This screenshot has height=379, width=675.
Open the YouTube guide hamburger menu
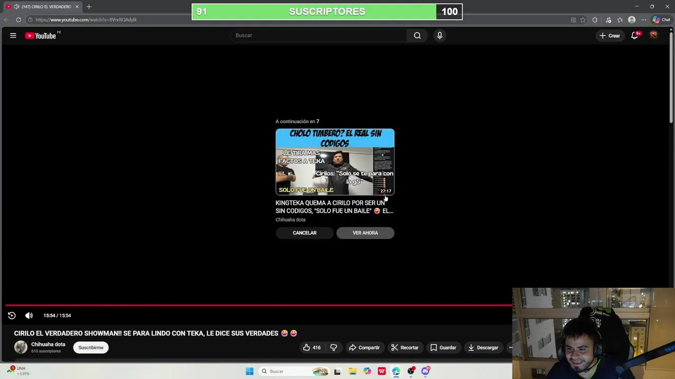click(13, 36)
